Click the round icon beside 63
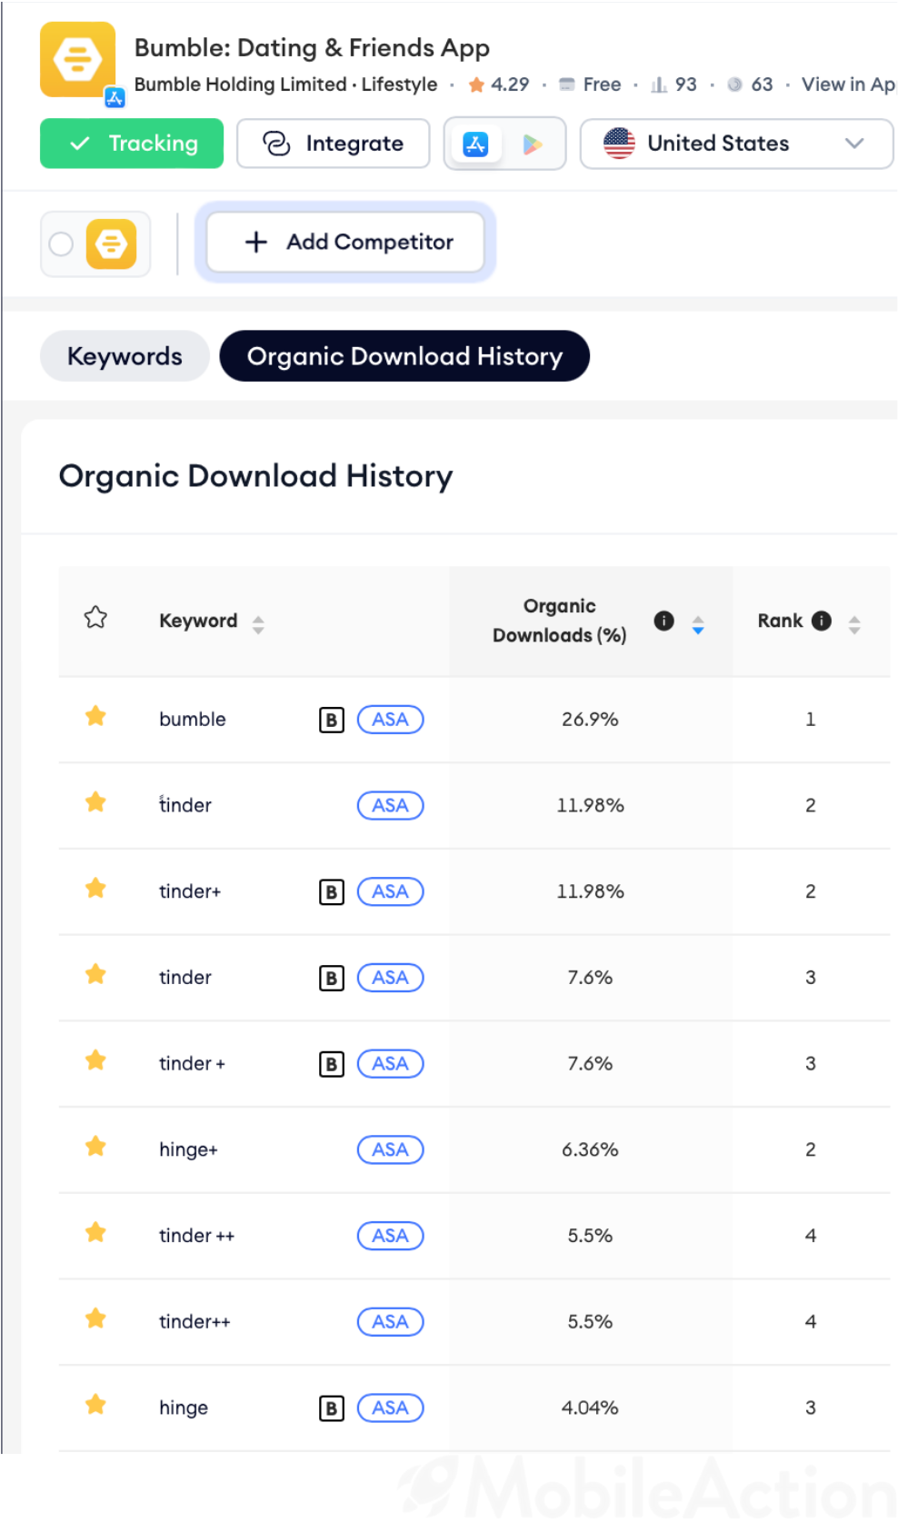This screenshot has height=1522, width=898. tap(734, 85)
